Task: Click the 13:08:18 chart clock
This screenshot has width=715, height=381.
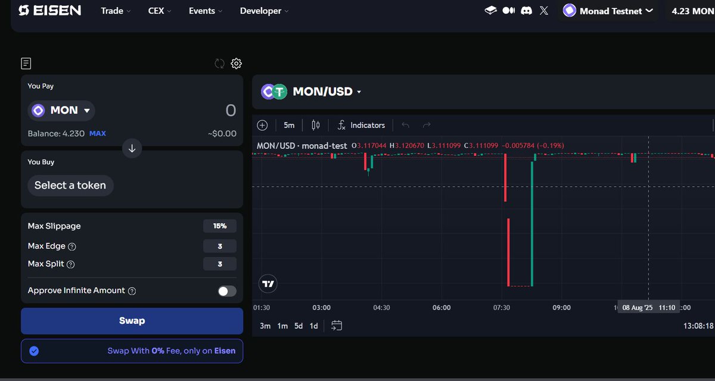Action: 700,326
